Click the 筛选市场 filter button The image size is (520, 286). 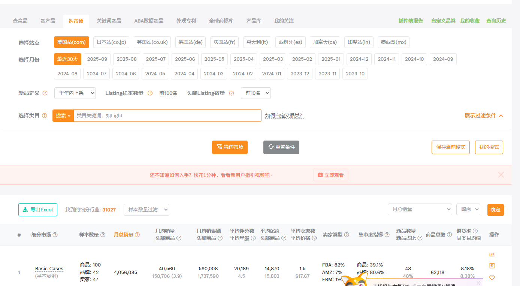(230, 147)
